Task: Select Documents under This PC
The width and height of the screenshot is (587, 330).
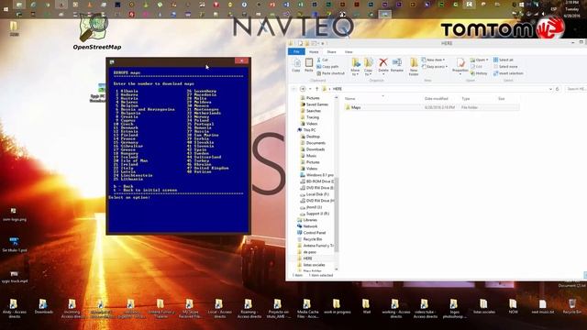Action: pyautogui.click(x=313, y=143)
